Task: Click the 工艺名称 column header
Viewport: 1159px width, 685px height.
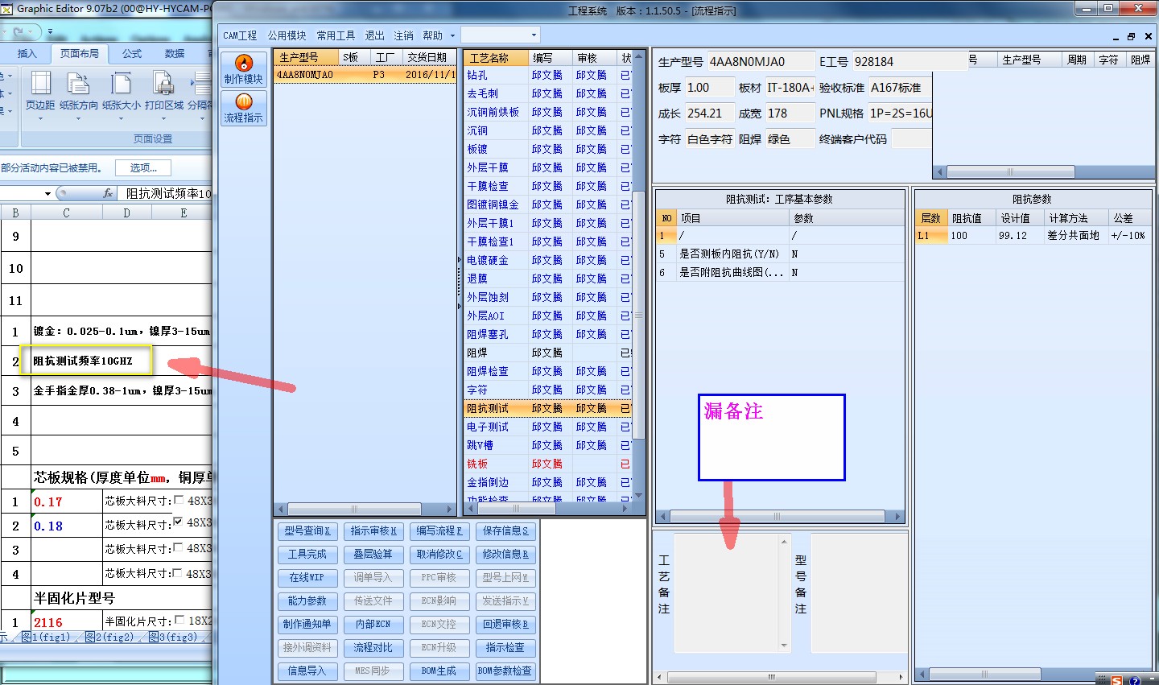Action: pos(496,58)
